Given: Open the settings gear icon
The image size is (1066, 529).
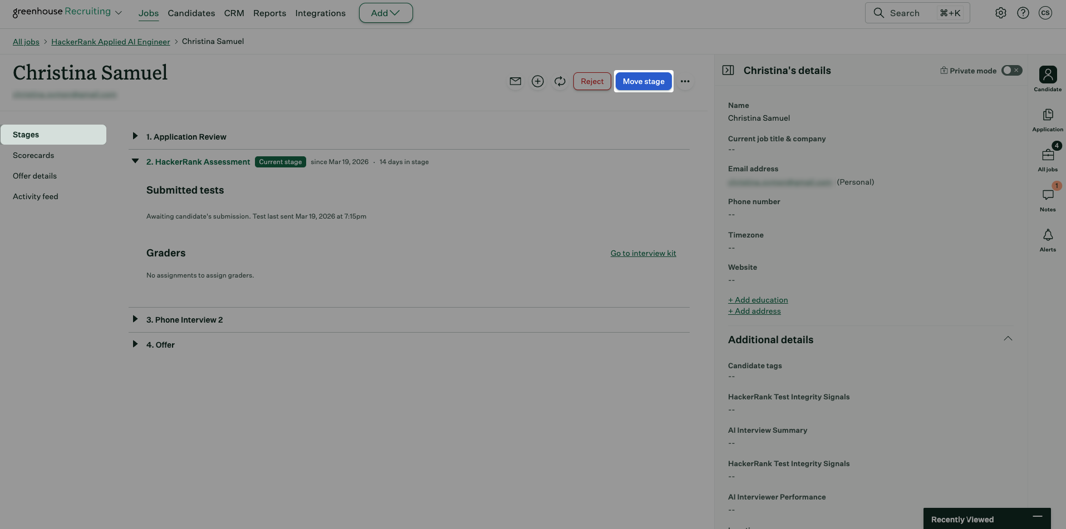Looking at the screenshot, I should tap(1001, 13).
